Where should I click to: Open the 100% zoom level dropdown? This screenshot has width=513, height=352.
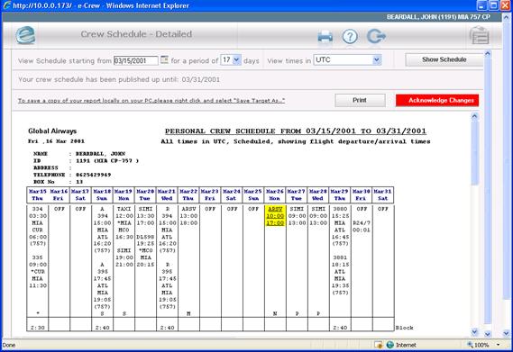[498, 345]
